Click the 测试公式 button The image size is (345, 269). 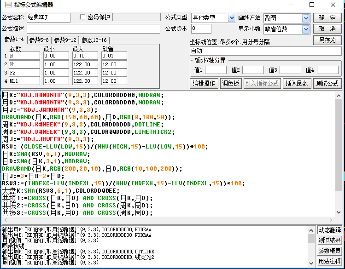[327, 83]
